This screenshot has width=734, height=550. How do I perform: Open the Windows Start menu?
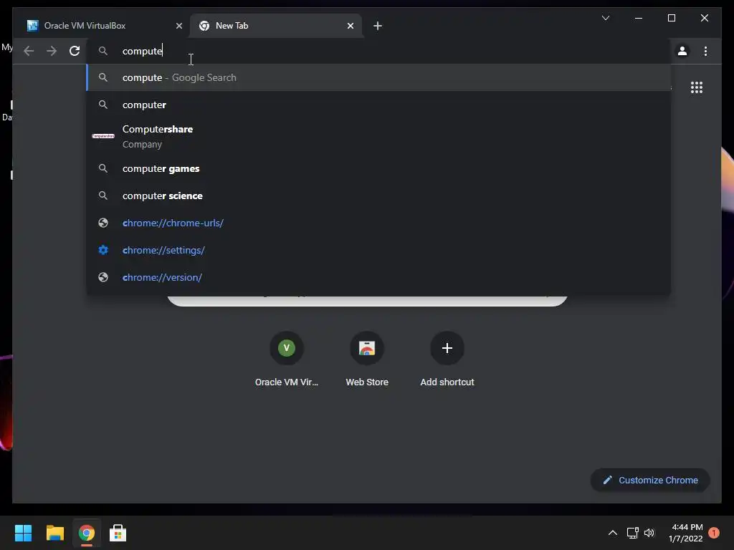(23, 533)
